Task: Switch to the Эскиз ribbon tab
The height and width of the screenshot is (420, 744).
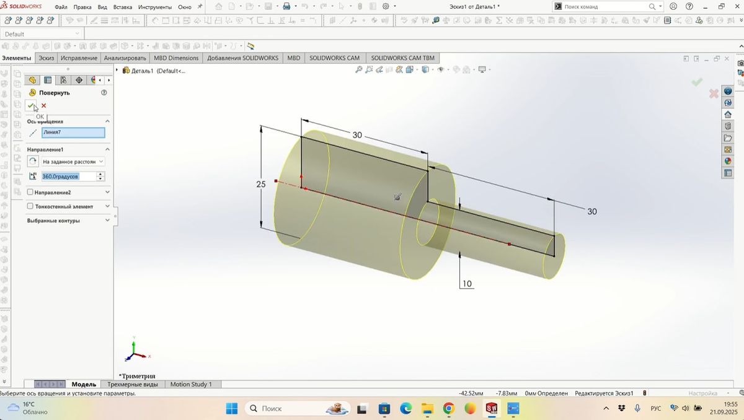Action: 46,58
